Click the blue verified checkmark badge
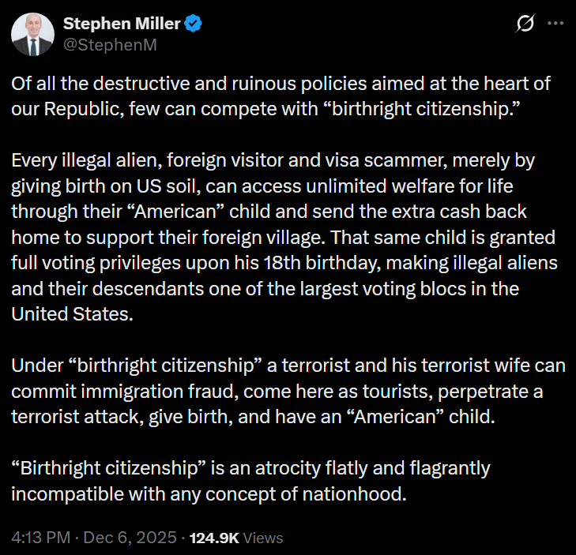Screen dimensions: 576x555 194,24
